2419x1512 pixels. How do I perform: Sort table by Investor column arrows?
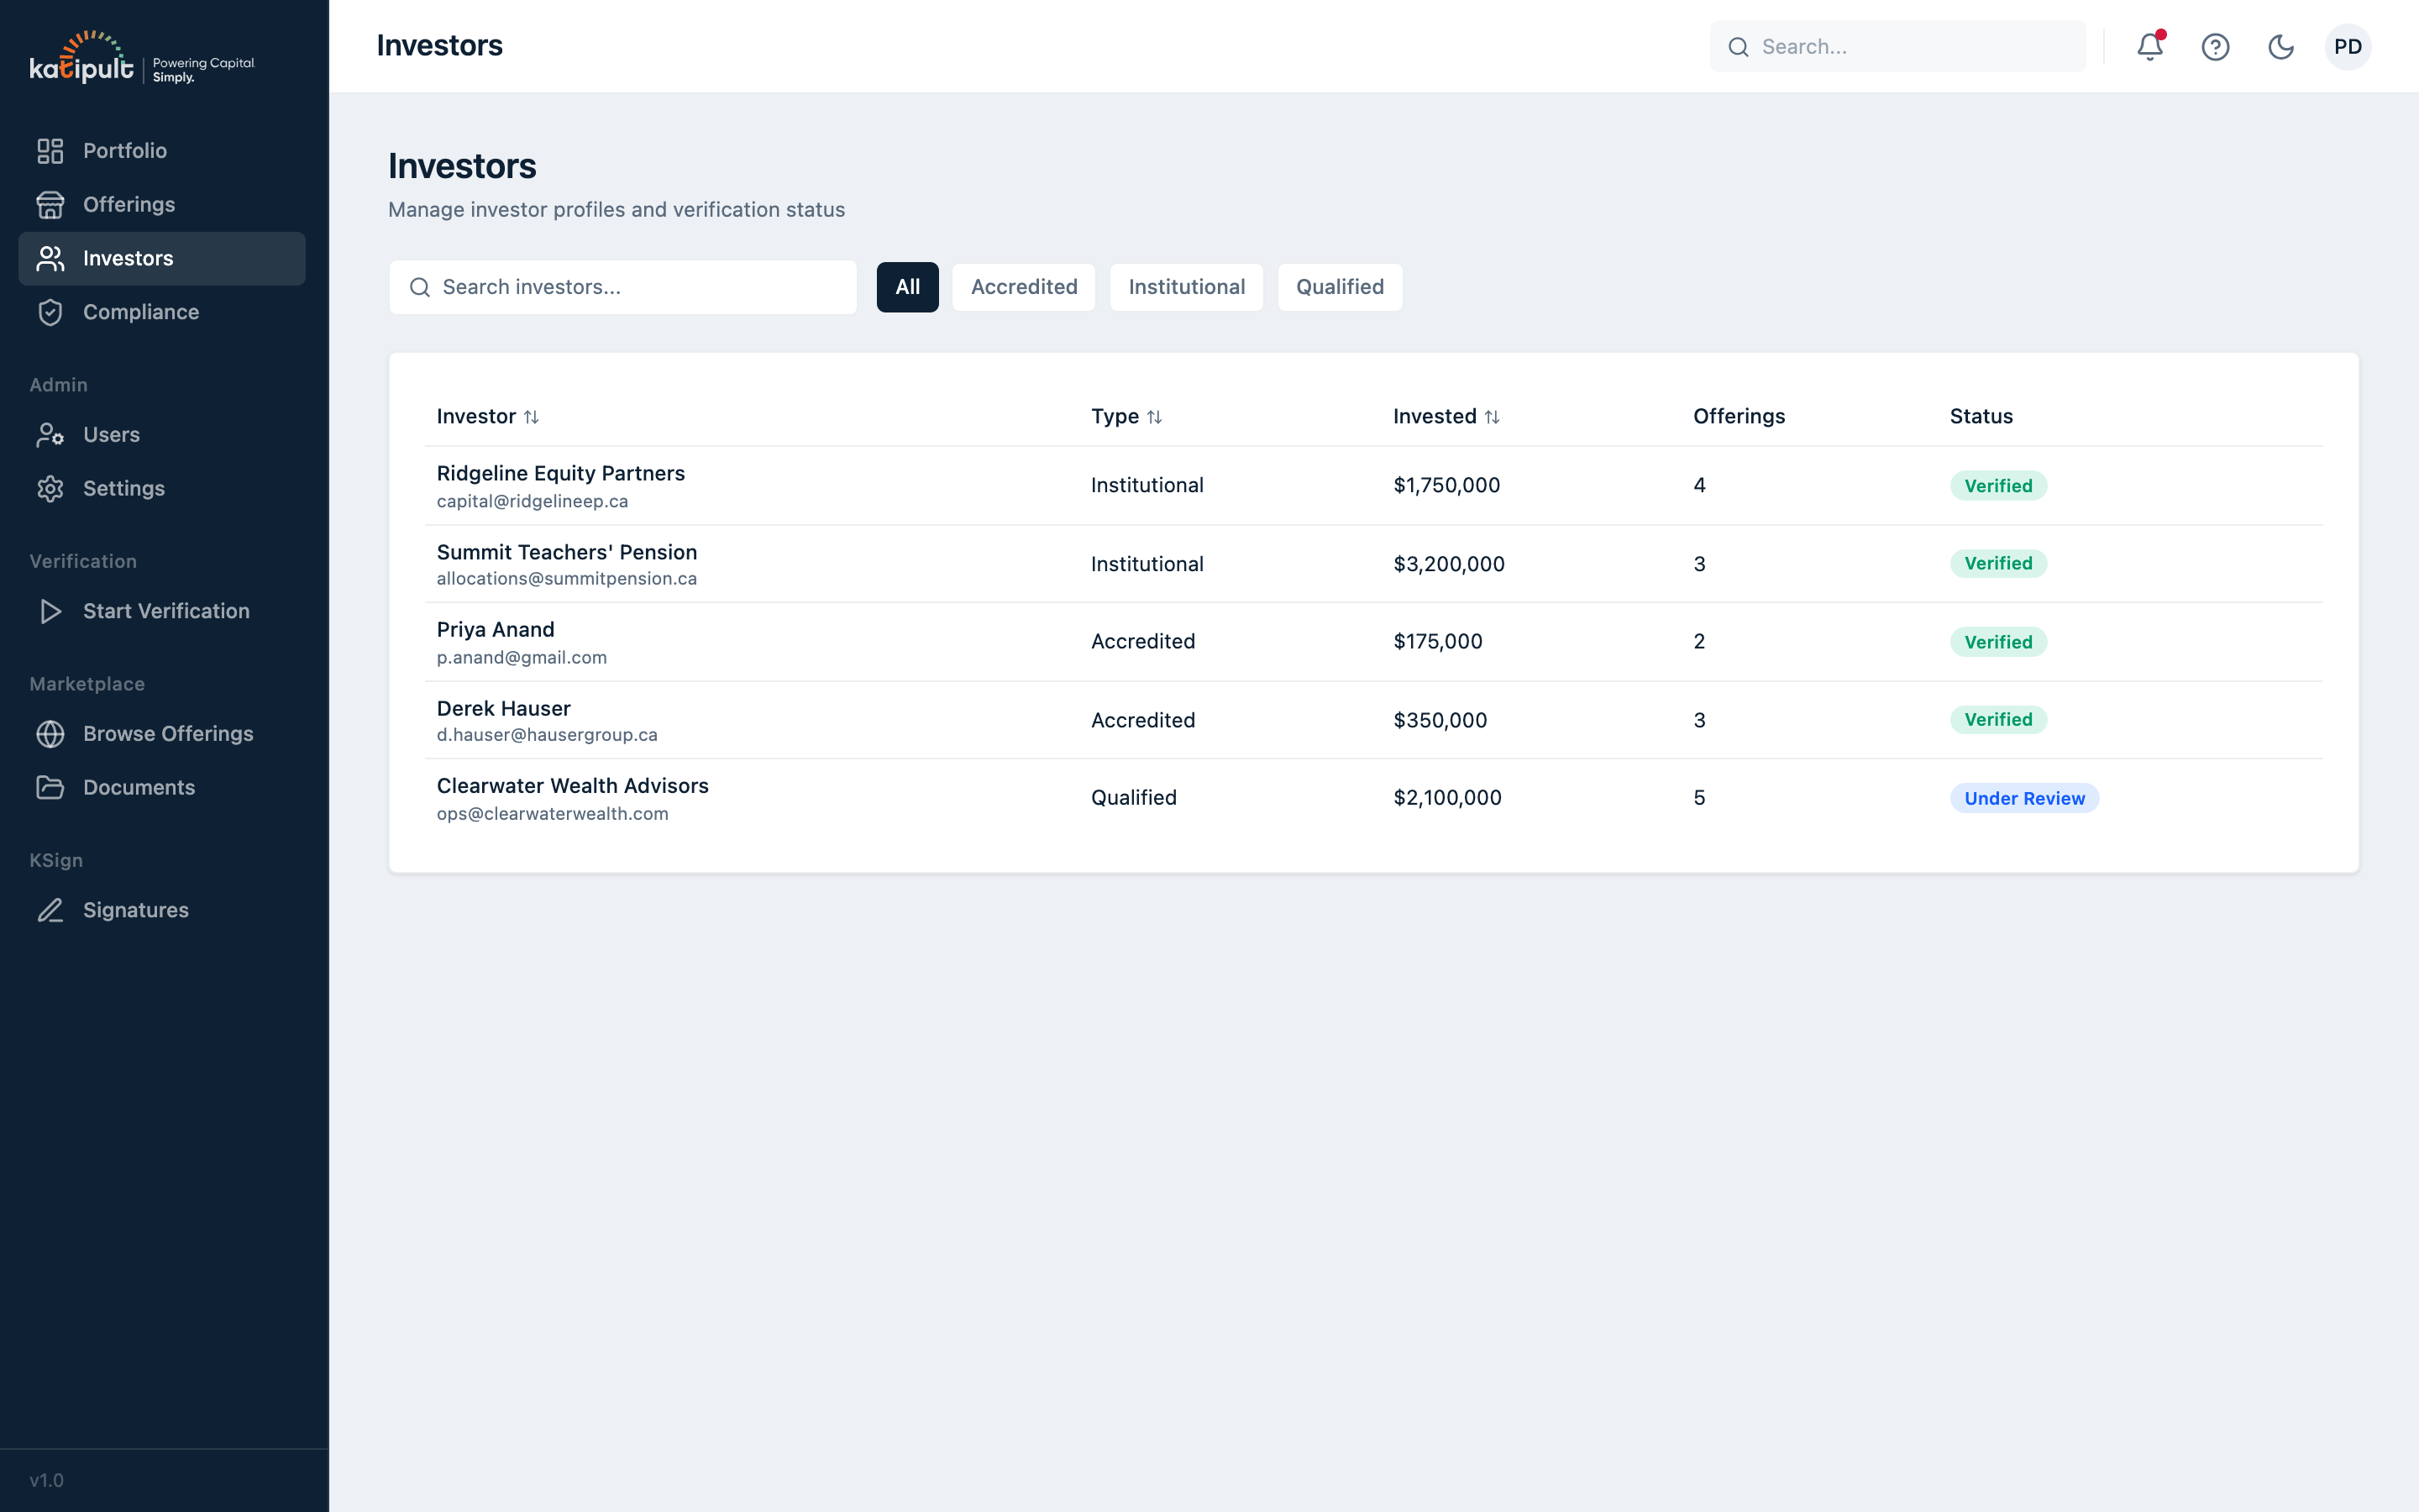coord(531,417)
